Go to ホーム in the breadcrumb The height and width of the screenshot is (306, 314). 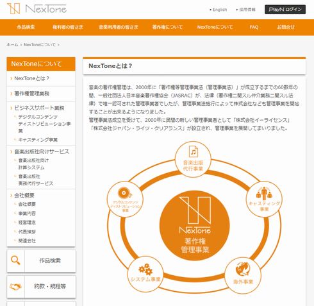click(x=12, y=45)
